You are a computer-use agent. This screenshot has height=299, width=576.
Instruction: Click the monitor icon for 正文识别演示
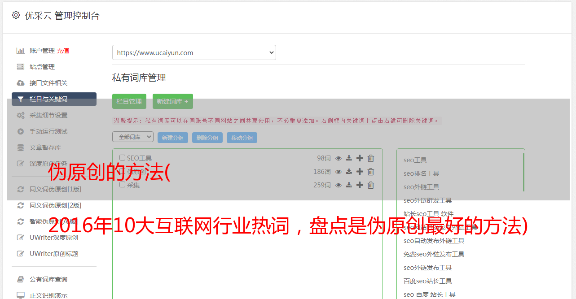[21, 295]
